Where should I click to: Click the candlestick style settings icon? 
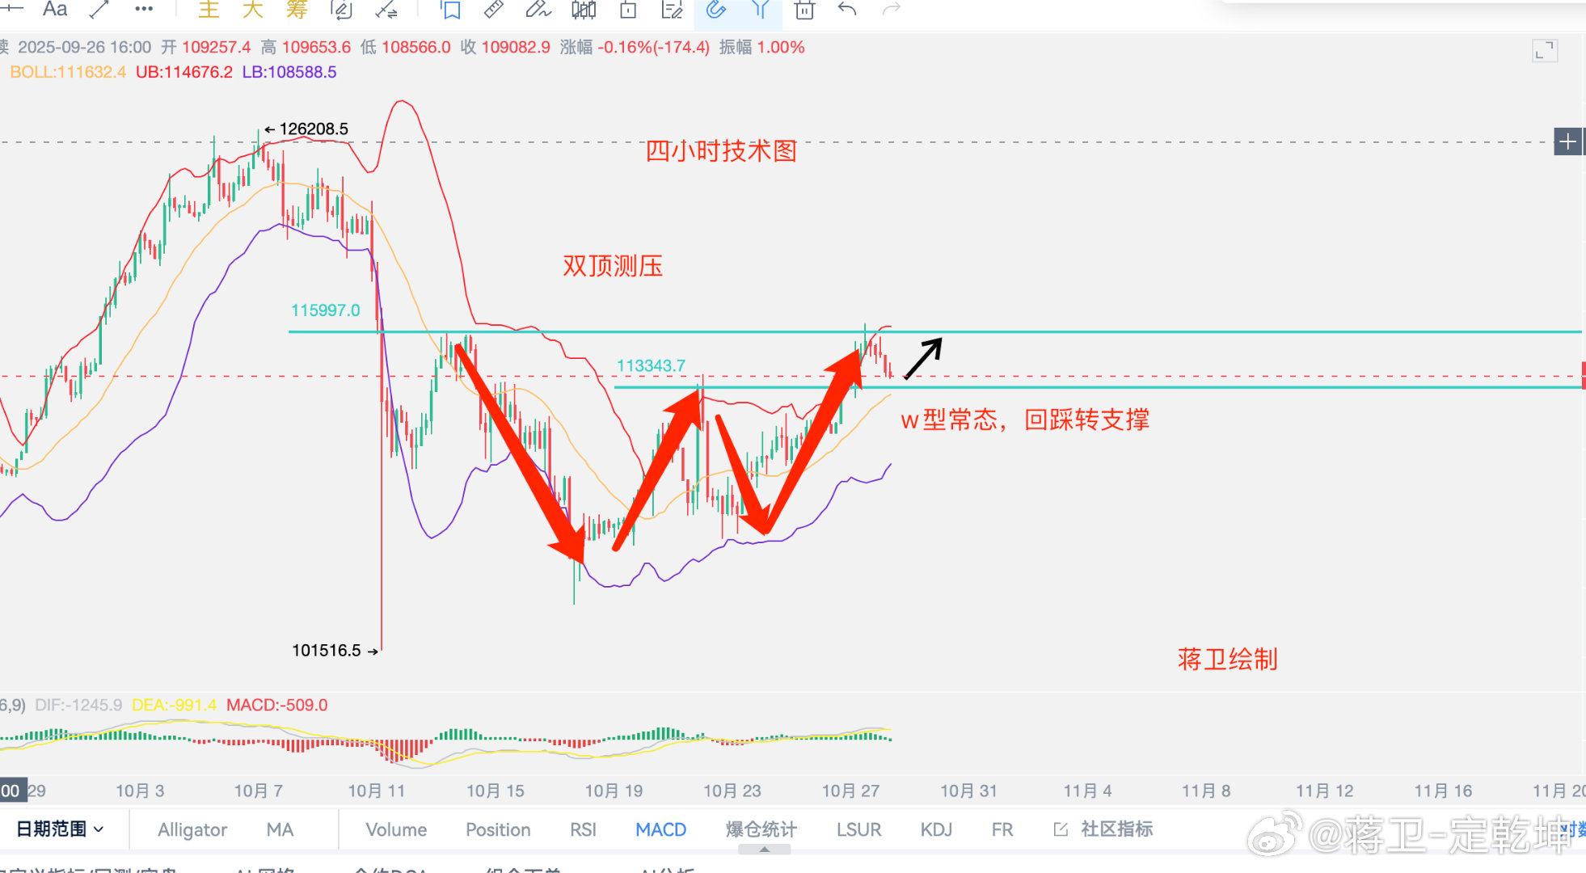(582, 11)
